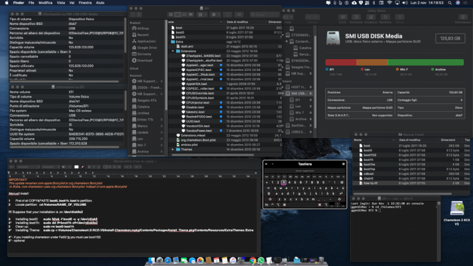Open AirDrop in Finder sidebar
Screen dimensions: 473x266
pos(142,28)
